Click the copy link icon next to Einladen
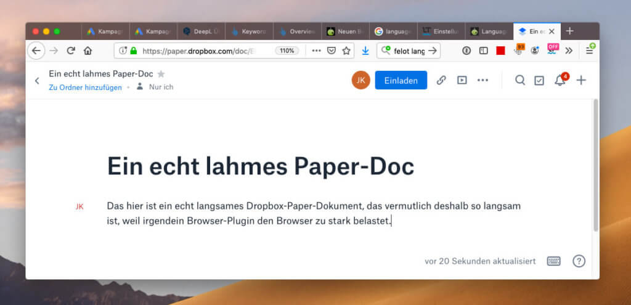 point(441,80)
